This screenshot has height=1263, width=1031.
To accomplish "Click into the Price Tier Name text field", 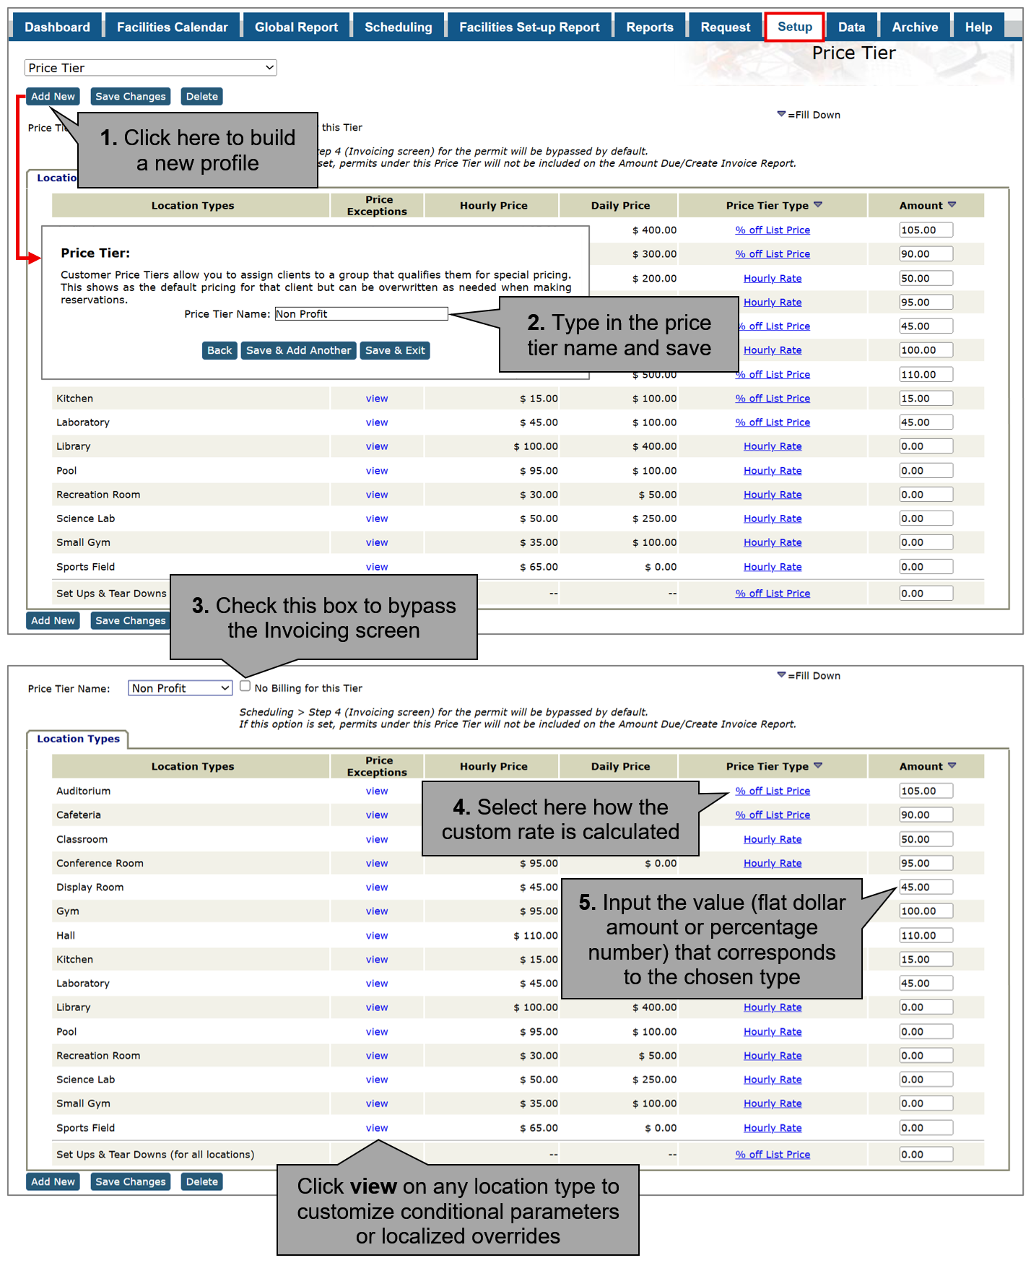I will click(x=361, y=314).
